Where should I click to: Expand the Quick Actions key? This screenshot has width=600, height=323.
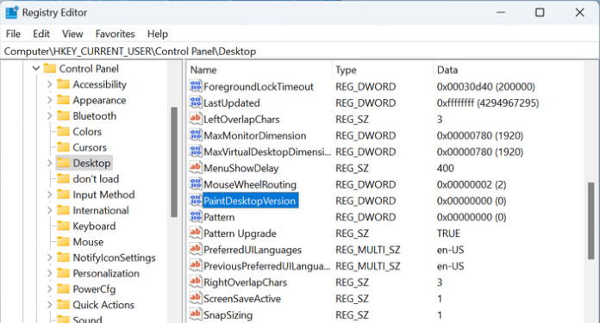49,305
